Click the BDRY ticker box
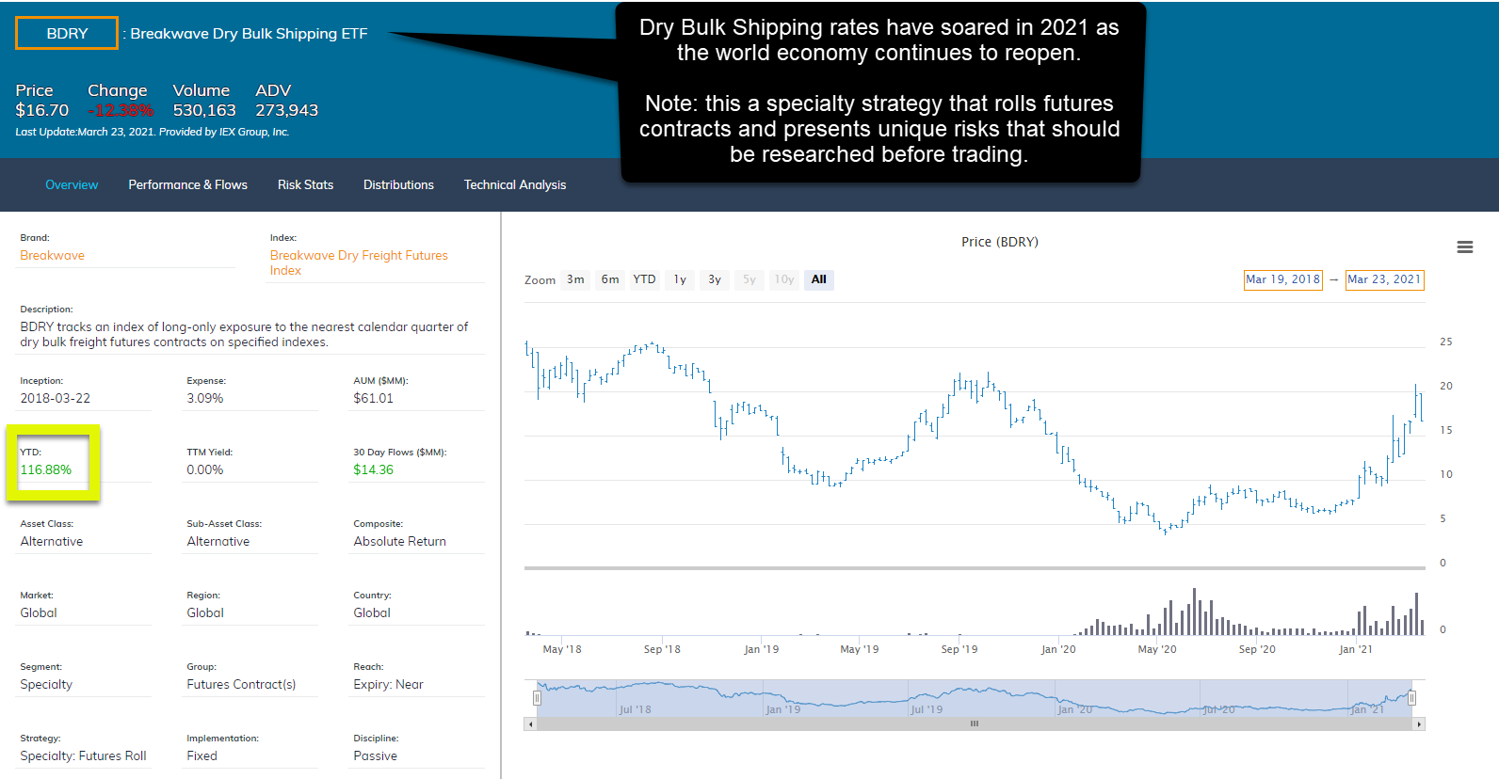 click(67, 33)
